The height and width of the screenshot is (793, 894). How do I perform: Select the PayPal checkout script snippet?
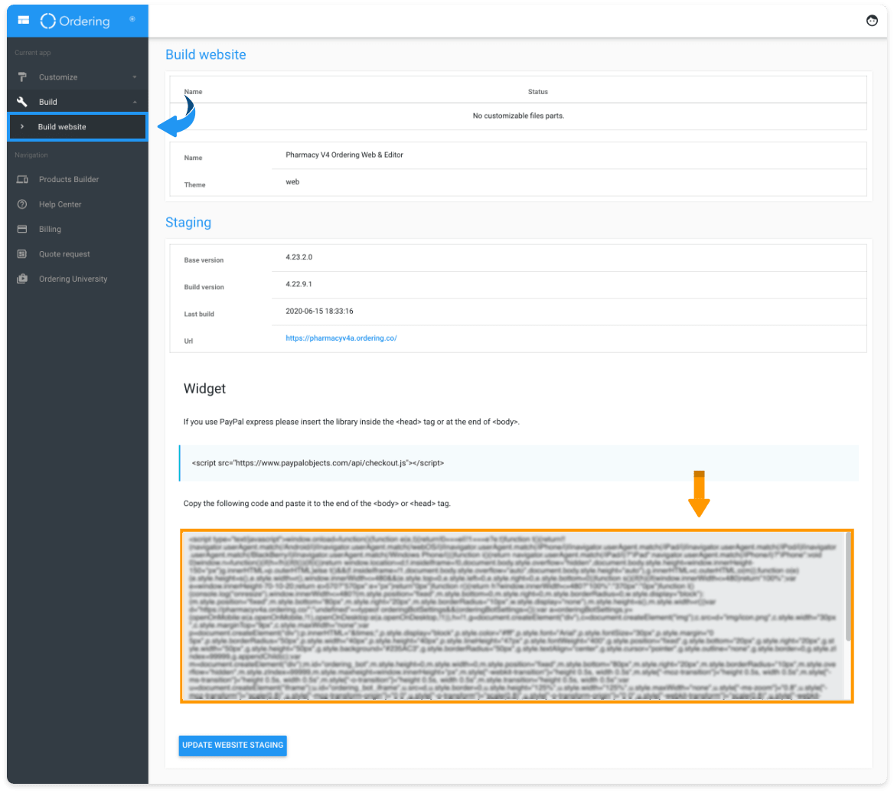[x=318, y=463]
